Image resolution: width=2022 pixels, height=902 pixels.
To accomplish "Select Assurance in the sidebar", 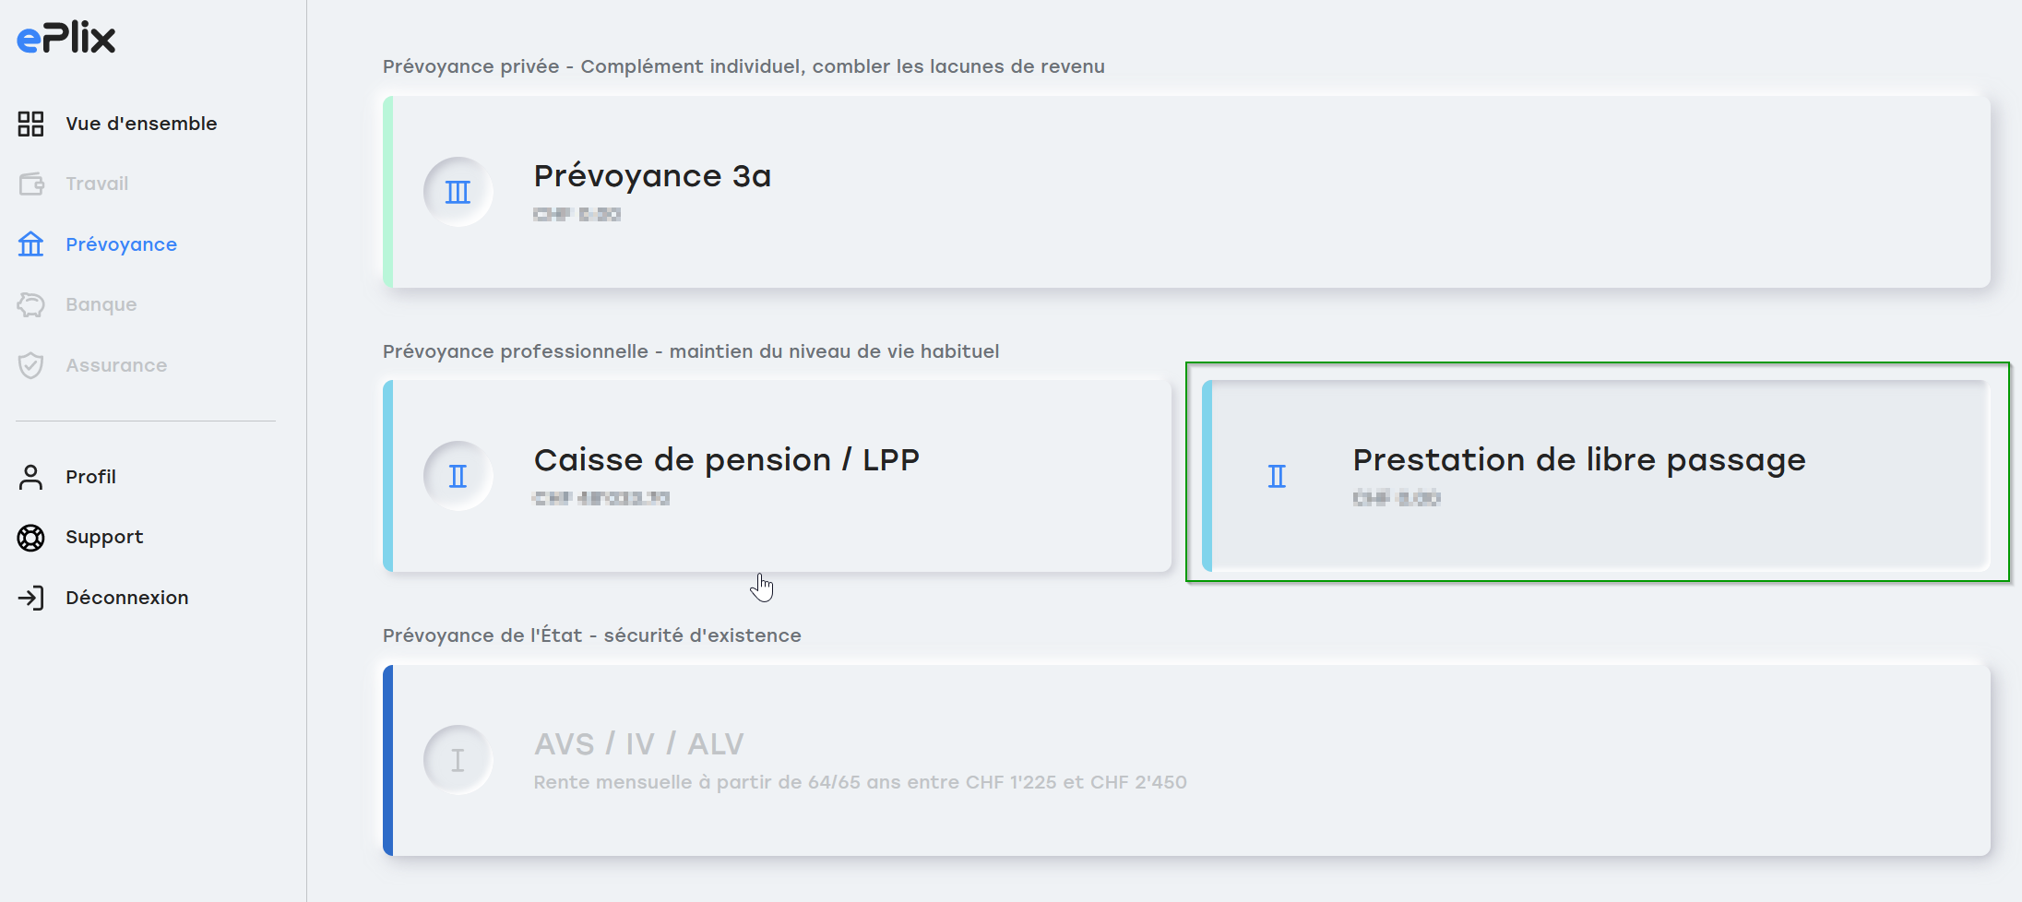I will (x=116, y=365).
